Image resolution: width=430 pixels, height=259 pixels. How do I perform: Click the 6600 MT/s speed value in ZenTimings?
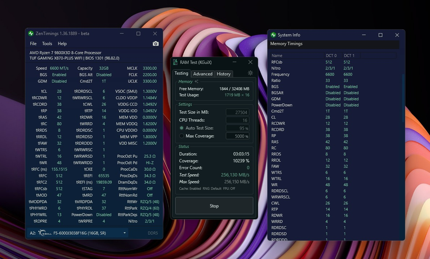click(x=59, y=68)
